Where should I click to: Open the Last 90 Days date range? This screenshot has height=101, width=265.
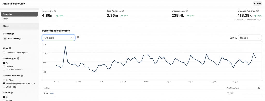tap(14, 39)
